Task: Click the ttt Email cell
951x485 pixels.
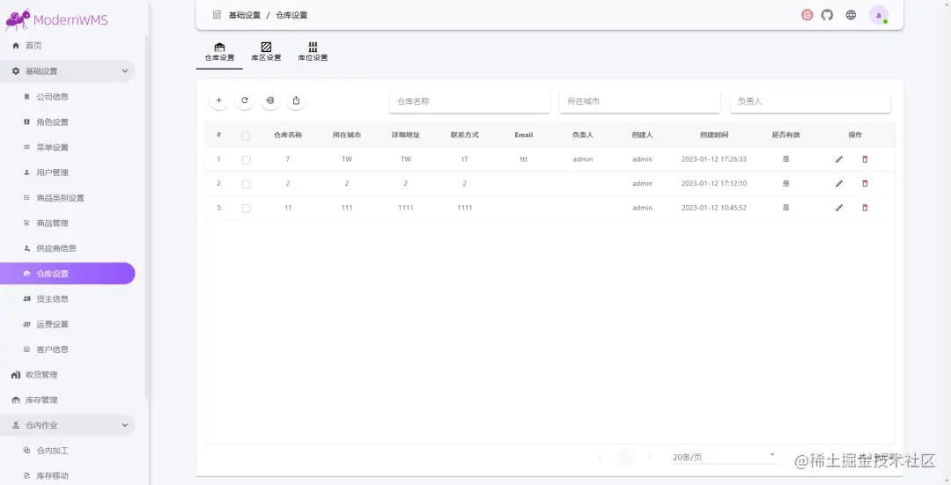Action: 523,159
